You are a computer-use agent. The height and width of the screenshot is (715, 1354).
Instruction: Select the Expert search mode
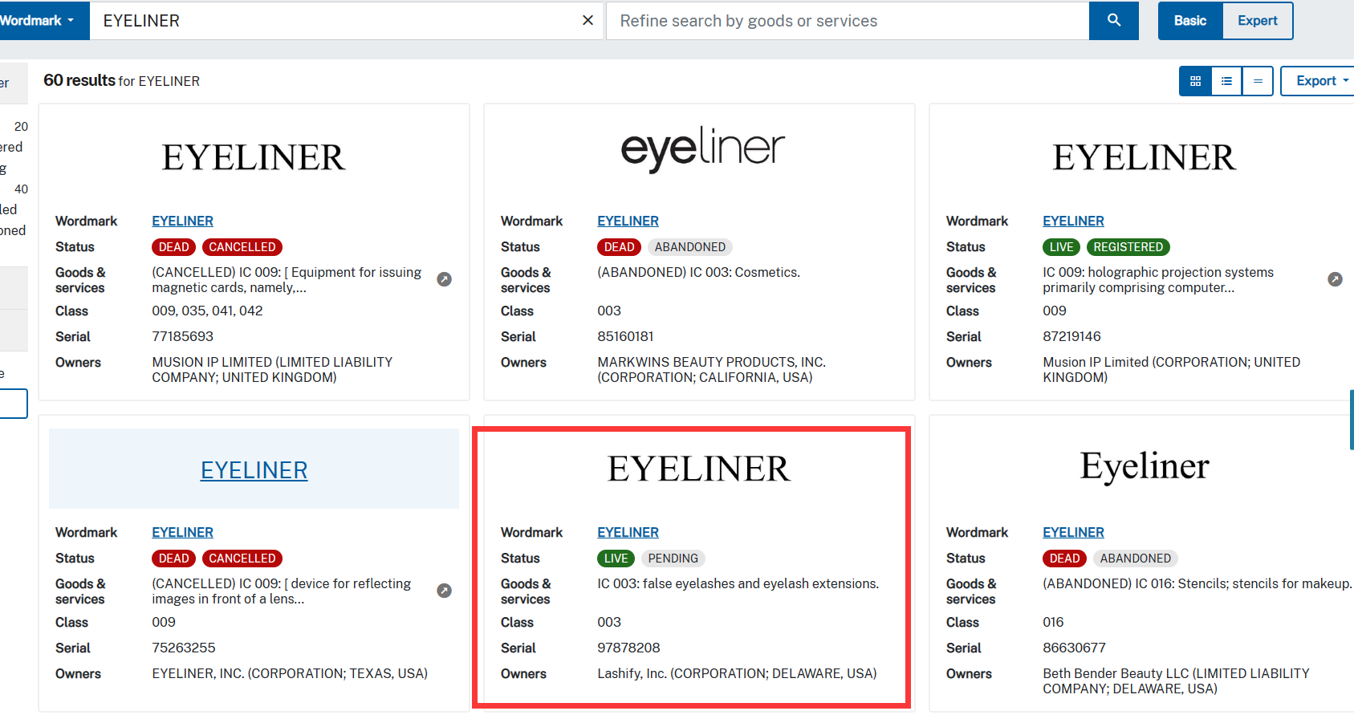[x=1257, y=21]
